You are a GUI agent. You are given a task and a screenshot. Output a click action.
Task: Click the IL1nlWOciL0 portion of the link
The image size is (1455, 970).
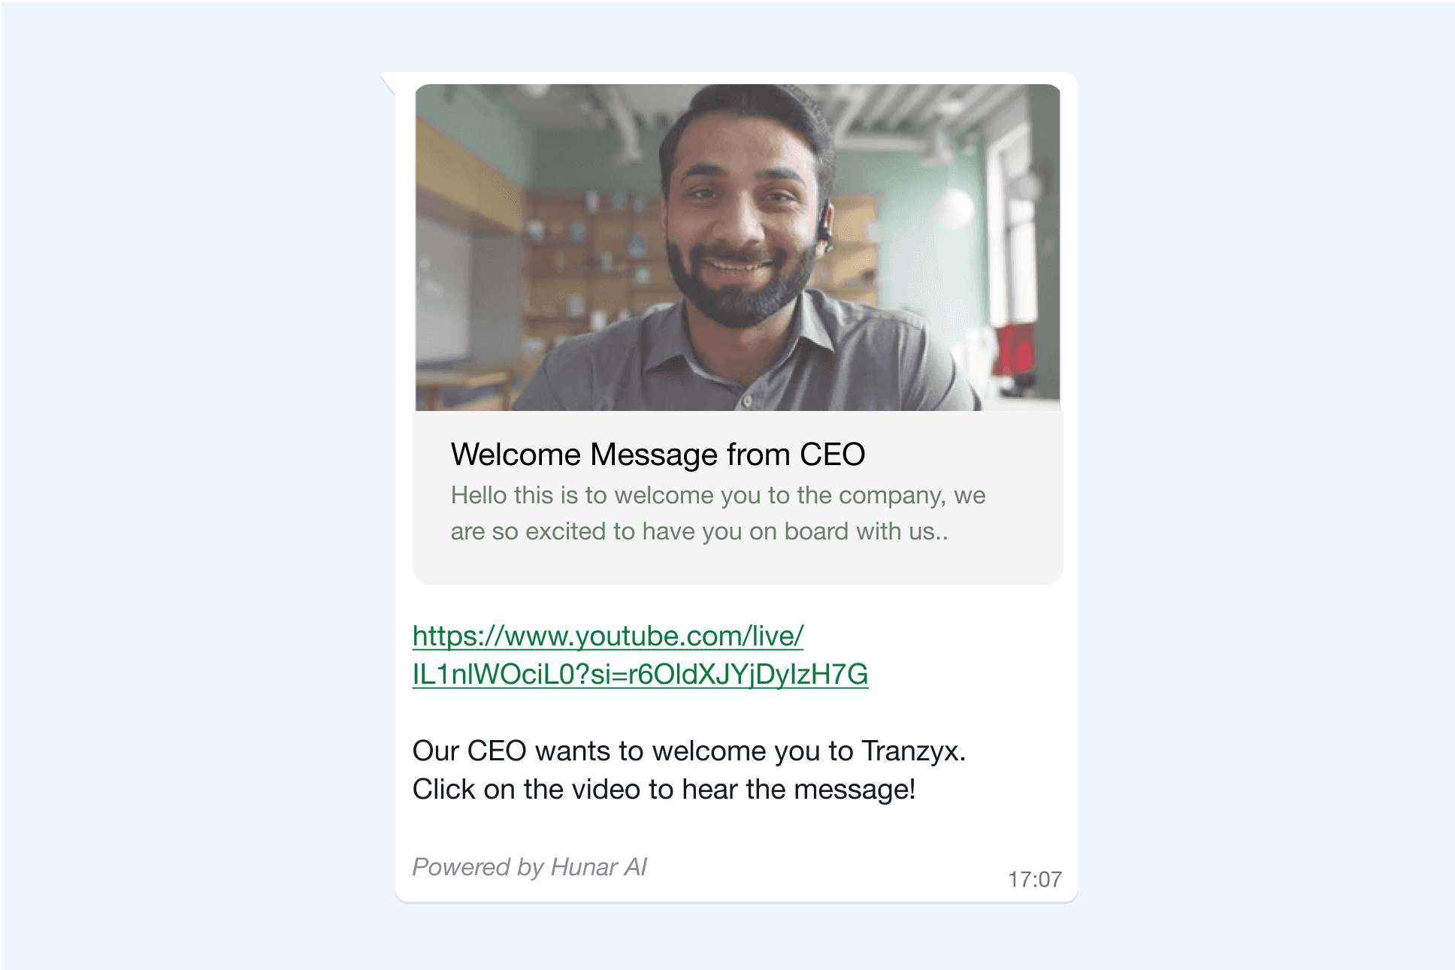[x=493, y=675]
